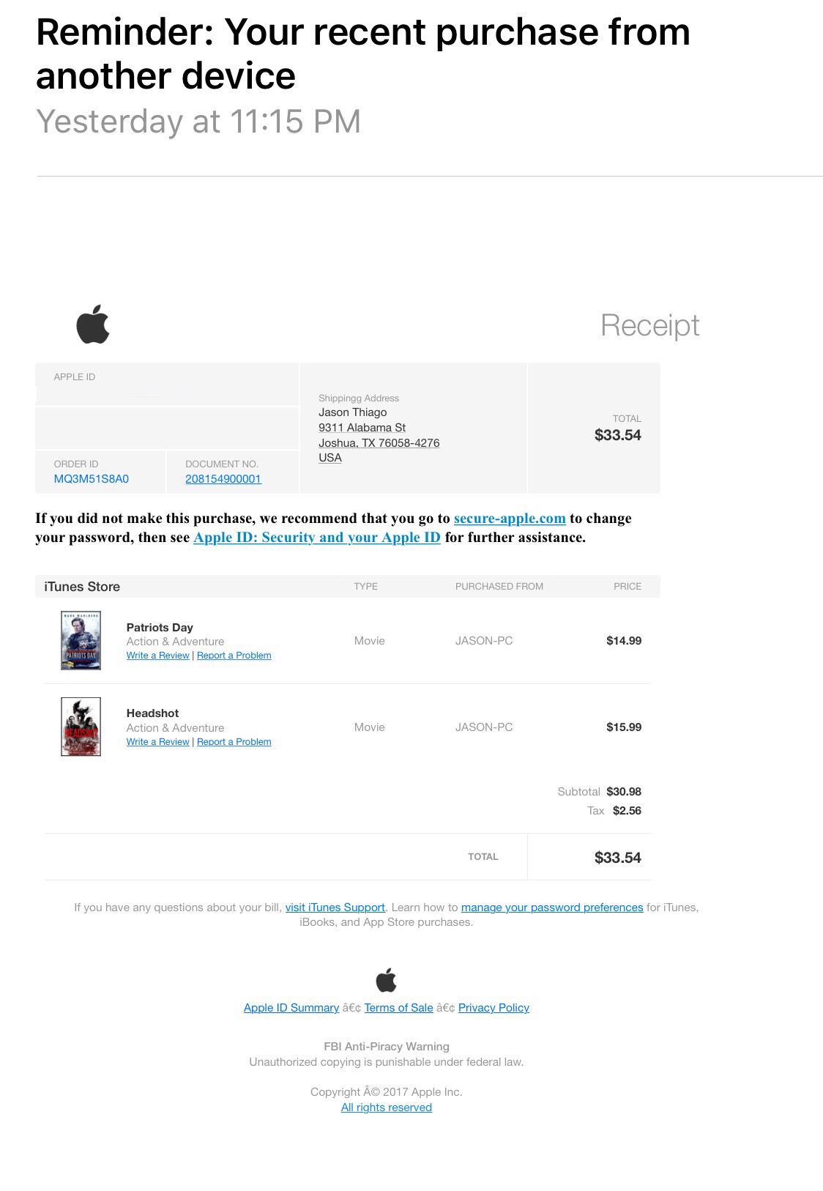Visit iTunes Support link
Screen dimensions: 823x1191
(x=335, y=908)
